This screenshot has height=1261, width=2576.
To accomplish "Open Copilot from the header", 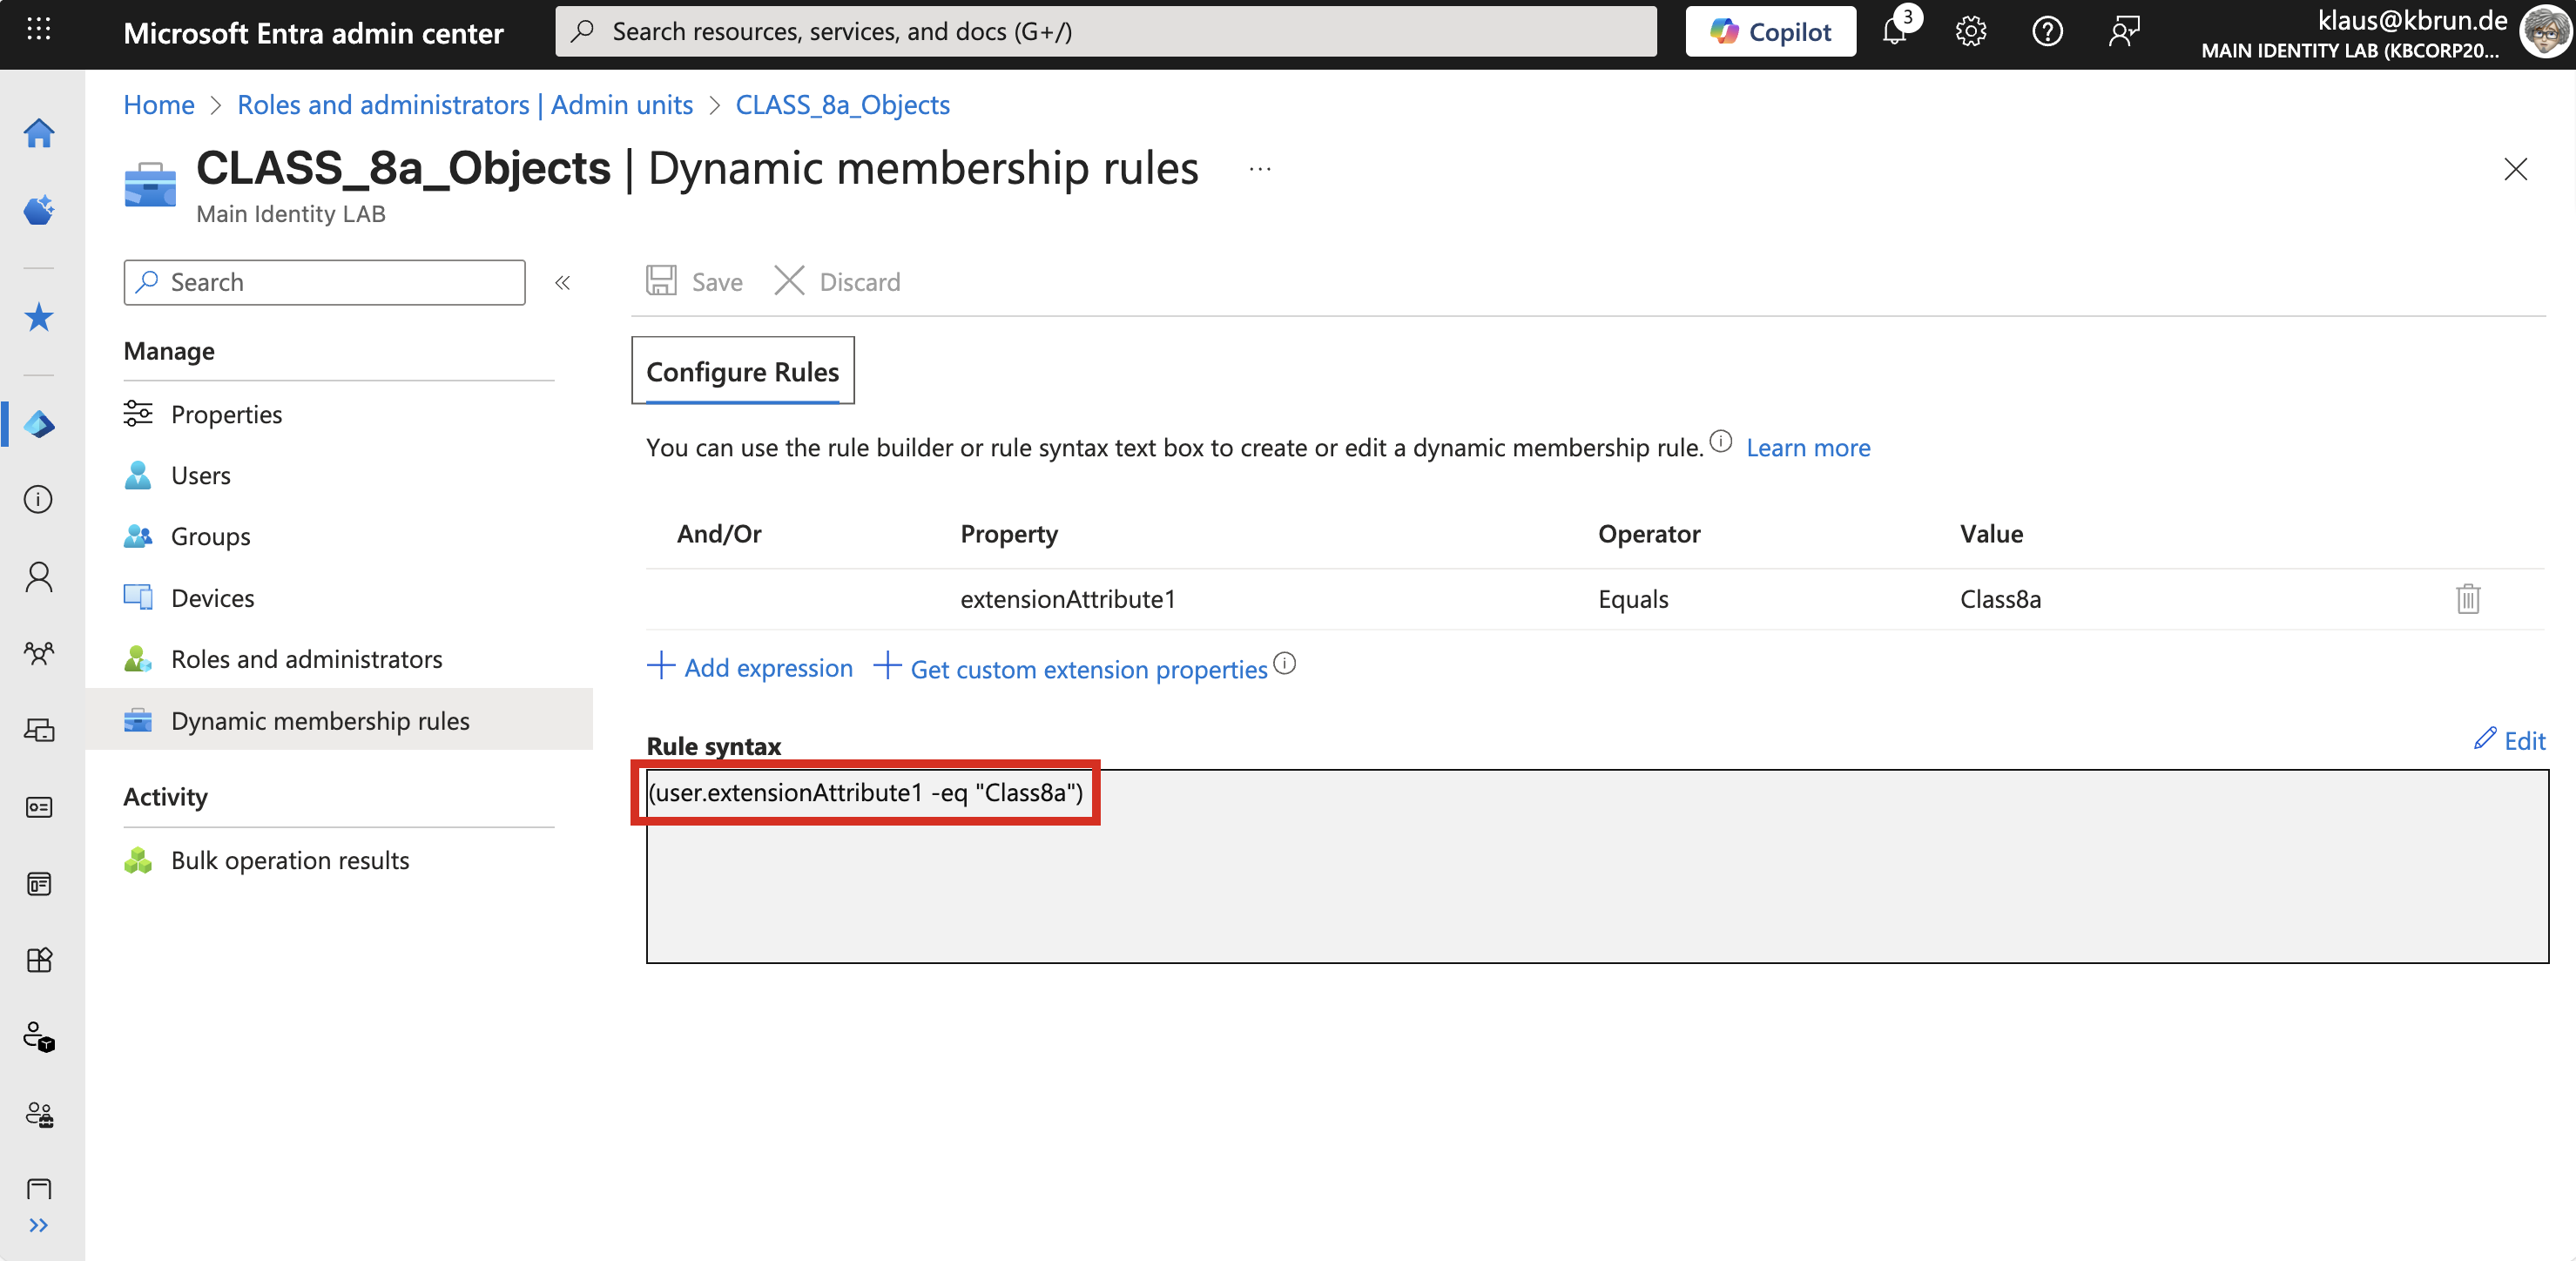I will pos(1770,32).
